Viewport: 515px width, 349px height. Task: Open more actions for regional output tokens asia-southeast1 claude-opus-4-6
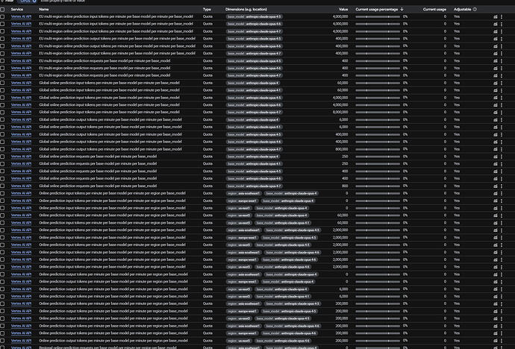tap(502, 326)
